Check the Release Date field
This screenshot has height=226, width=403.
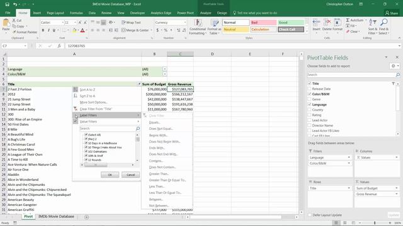click(309, 89)
